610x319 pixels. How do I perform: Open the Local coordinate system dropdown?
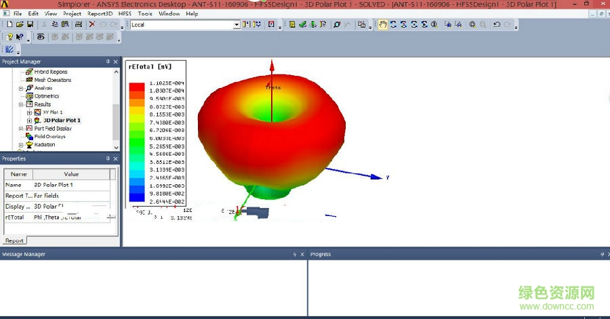point(237,25)
